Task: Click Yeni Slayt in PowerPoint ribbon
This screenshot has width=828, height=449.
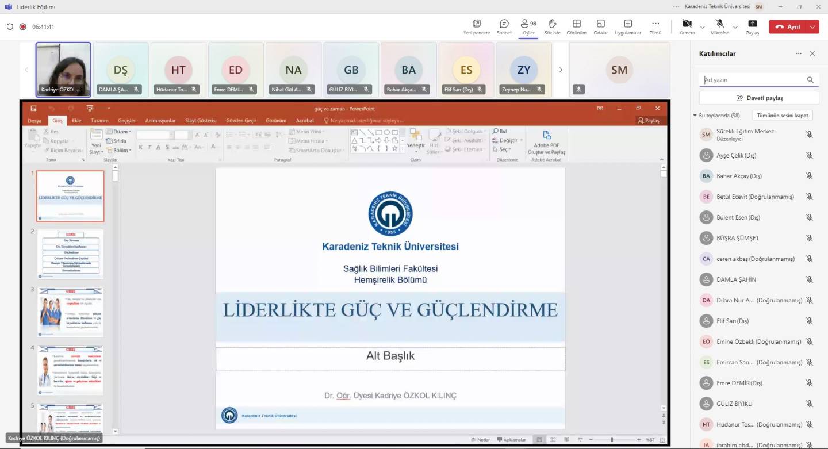Action: pyautogui.click(x=96, y=141)
